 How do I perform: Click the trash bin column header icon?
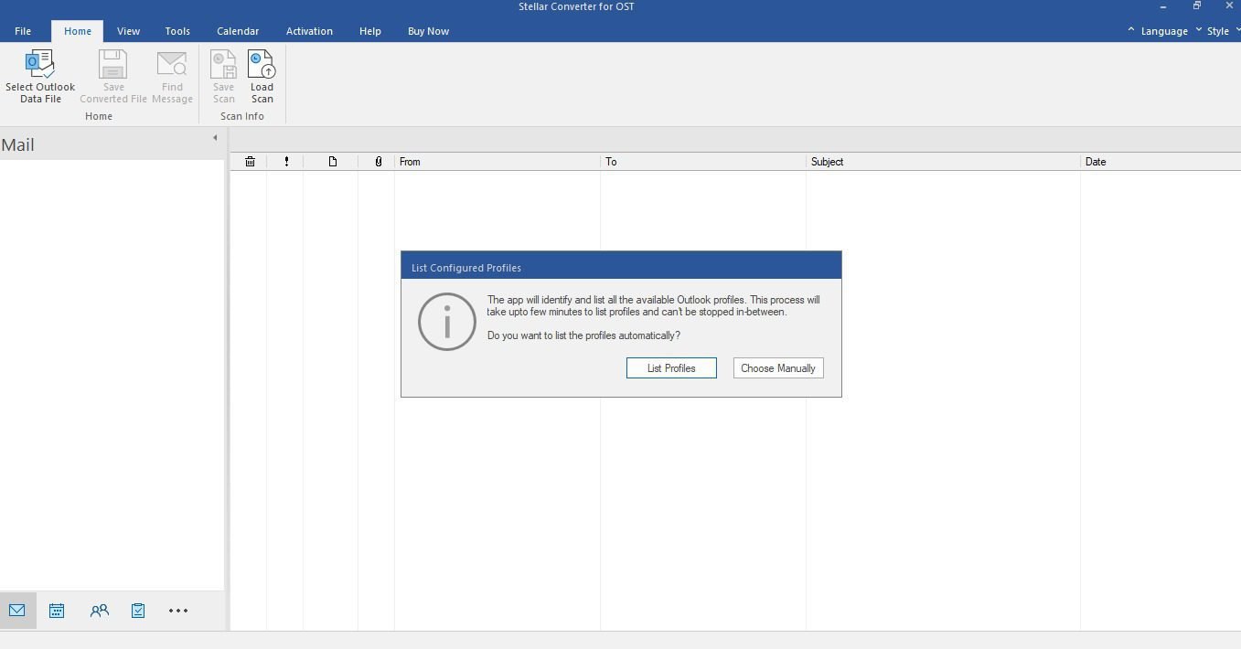250,162
